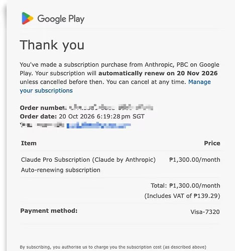Click the Price column header
The height and width of the screenshot is (251, 235).
(x=212, y=143)
